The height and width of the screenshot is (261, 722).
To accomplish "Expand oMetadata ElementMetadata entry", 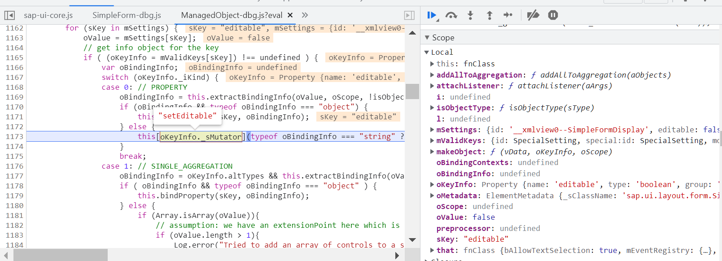I will coord(432,196).
